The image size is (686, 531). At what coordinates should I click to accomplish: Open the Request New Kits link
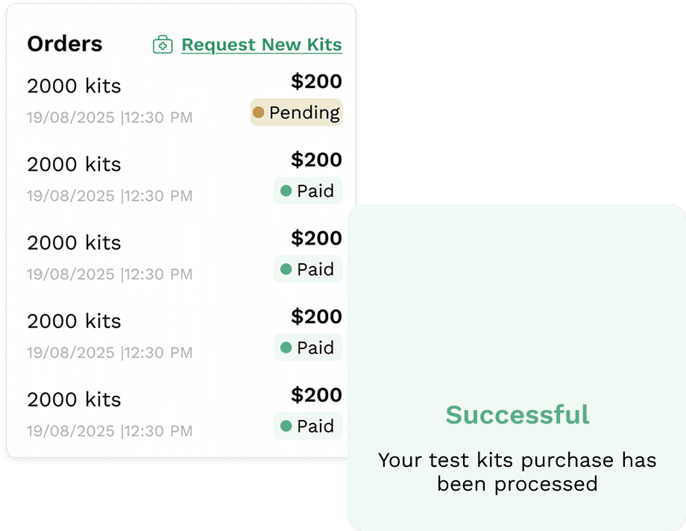point(262,45)
